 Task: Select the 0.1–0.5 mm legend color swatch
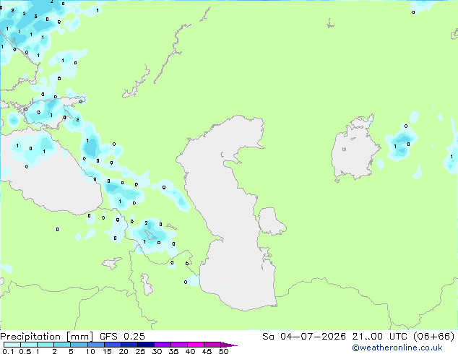click(x=12, y=345)
